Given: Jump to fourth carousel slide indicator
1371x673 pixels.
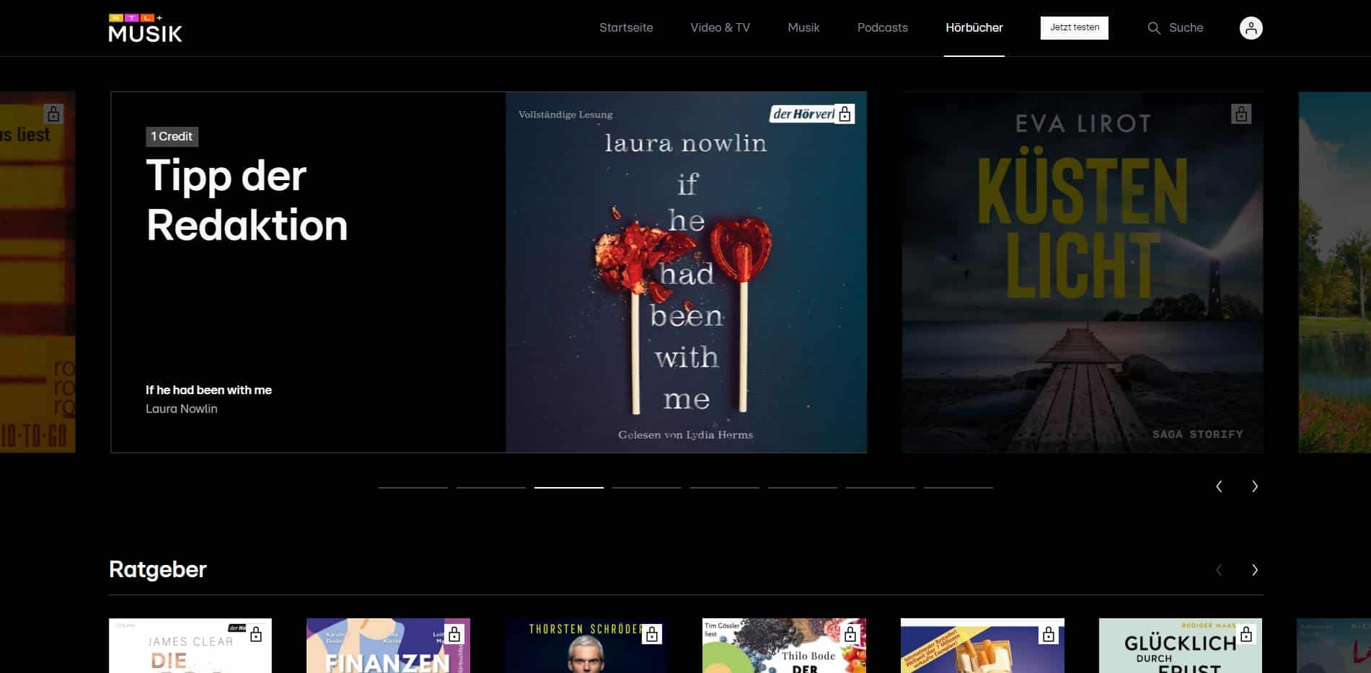Looking at the screenshot, I should pos(647,488).
